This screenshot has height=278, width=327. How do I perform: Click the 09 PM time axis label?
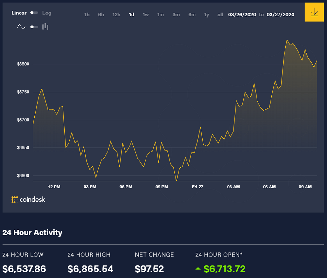tap(162, 187)
